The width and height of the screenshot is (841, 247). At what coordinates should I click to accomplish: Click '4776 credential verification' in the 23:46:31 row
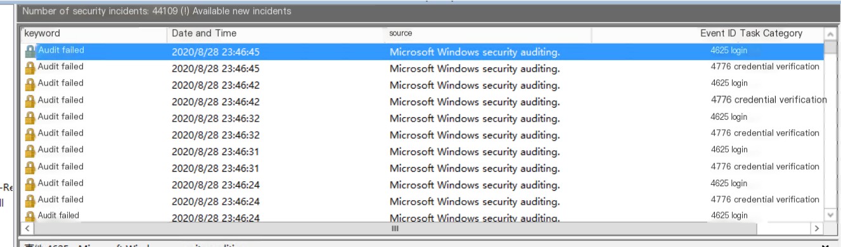[765, 167]
